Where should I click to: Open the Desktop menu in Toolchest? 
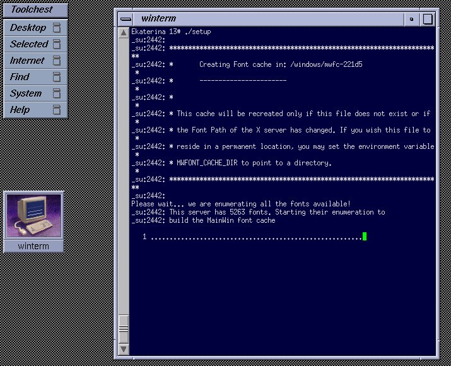tap(28, 28)
